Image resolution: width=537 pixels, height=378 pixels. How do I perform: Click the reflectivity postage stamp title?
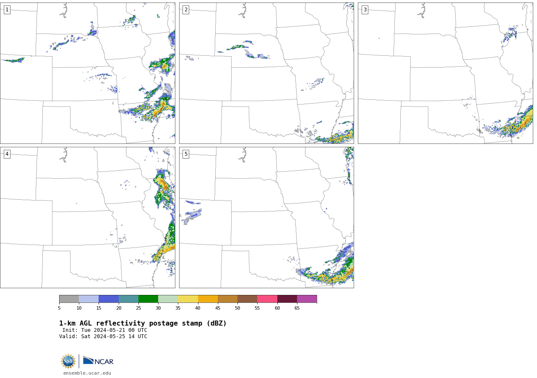point(143,323)
